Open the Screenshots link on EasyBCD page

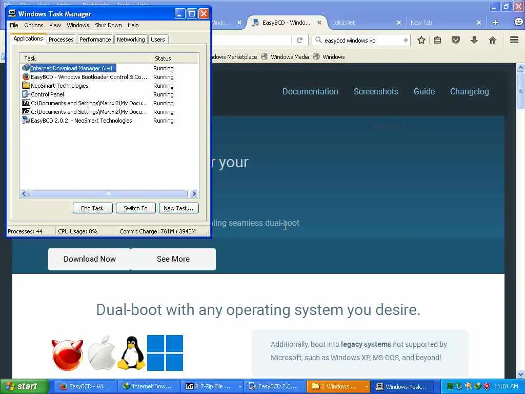pyautogui.click(x=376, y=91)
